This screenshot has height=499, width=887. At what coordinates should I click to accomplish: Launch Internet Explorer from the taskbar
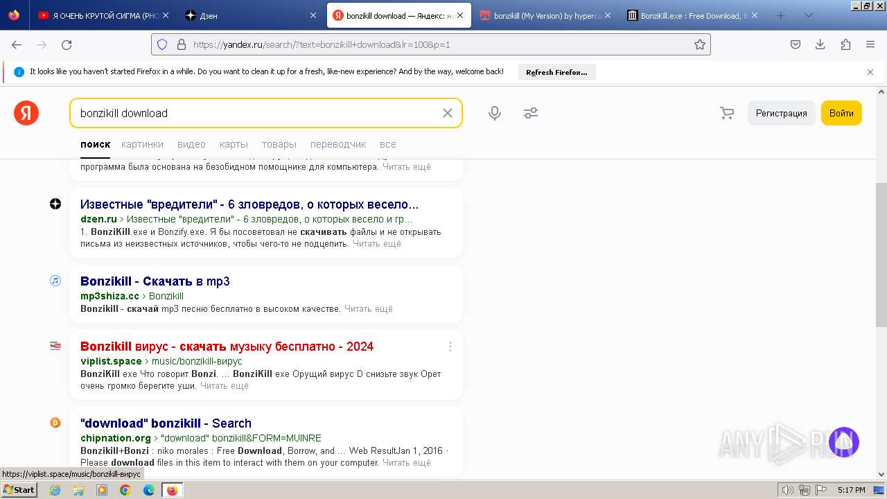(x=55, y=490)
